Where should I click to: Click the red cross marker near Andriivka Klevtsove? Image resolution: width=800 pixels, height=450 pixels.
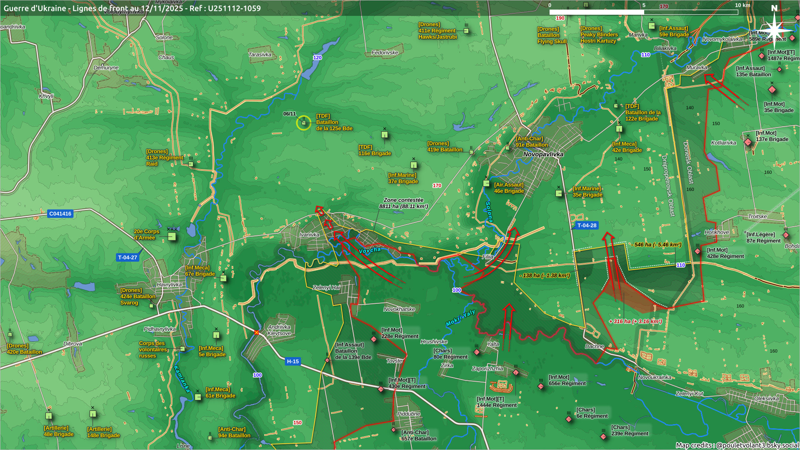pyautogui.click(x=257, y=332)
